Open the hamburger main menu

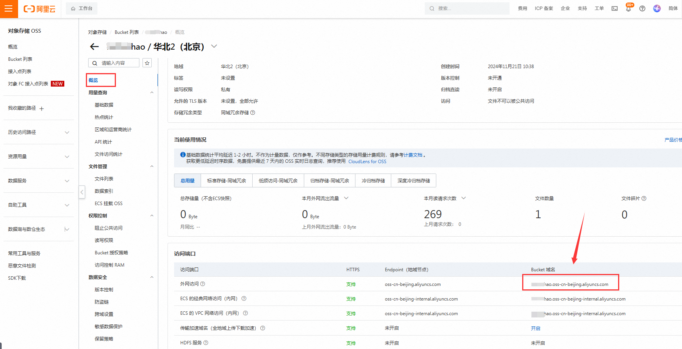tap(8, 8)
